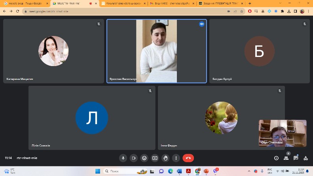This screenshot has width=313, height=176.
Task: Mute the microphone in Meet controls
Action: click(x=123, y=158)
